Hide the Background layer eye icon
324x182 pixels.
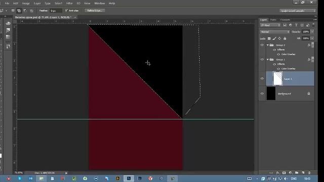[262, 94]
